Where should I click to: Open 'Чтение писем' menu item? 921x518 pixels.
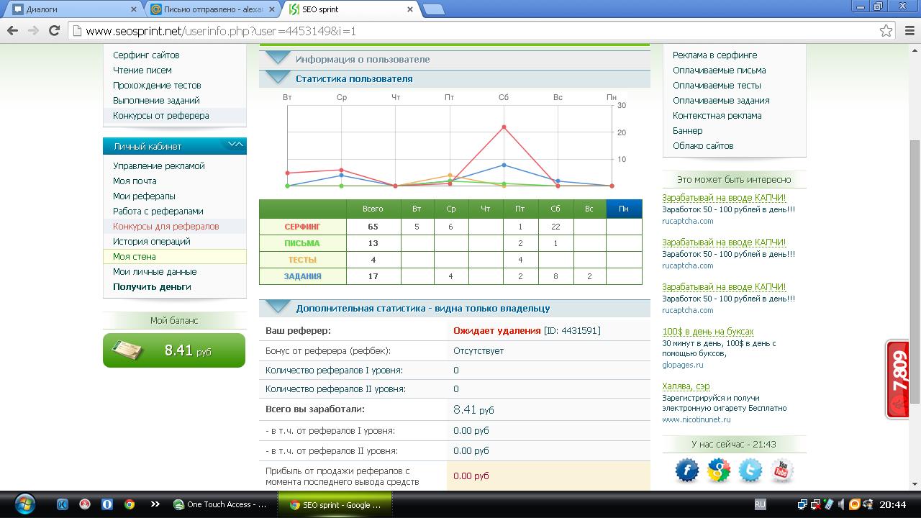click(142, 70)
